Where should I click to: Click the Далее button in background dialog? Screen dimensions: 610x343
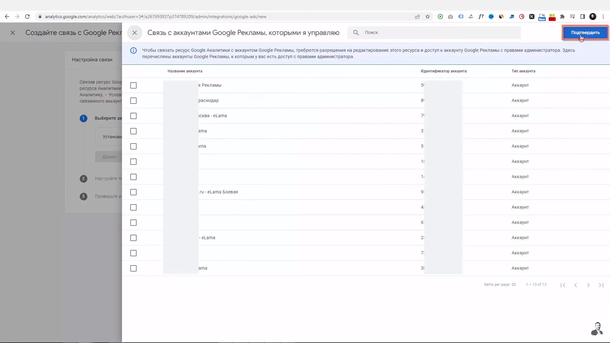pyautogui.click(x=109, y=157)
